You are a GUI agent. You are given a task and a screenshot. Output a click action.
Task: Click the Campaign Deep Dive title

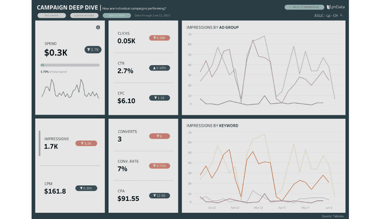(67, 8)
